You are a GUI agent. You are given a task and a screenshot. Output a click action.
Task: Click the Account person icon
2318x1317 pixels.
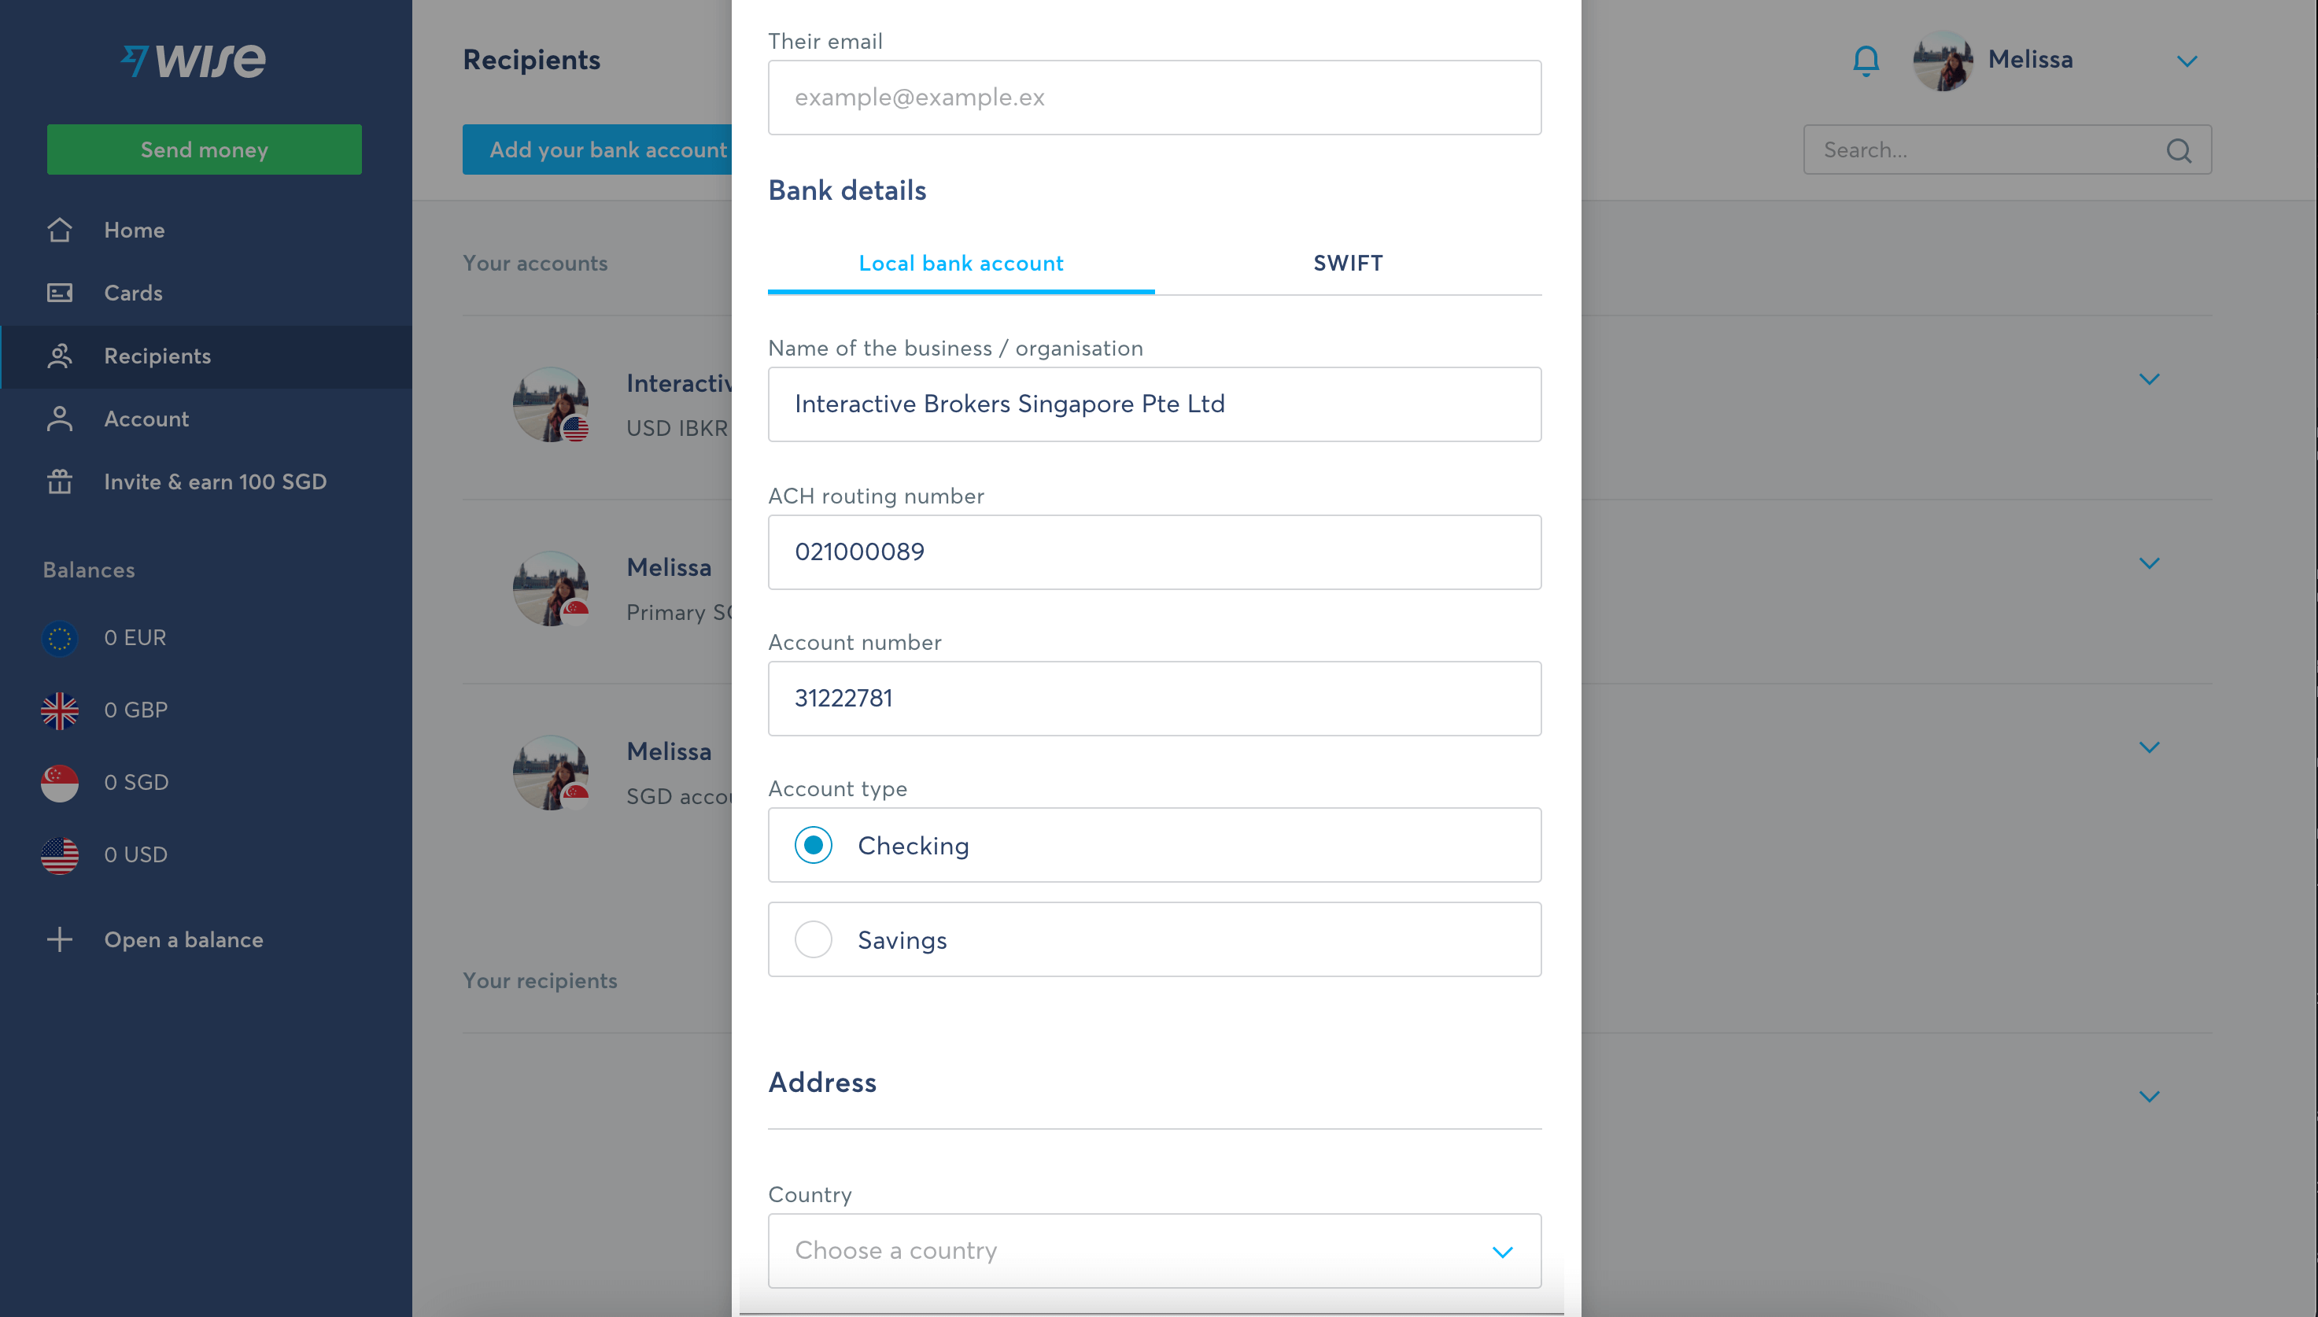60,419
